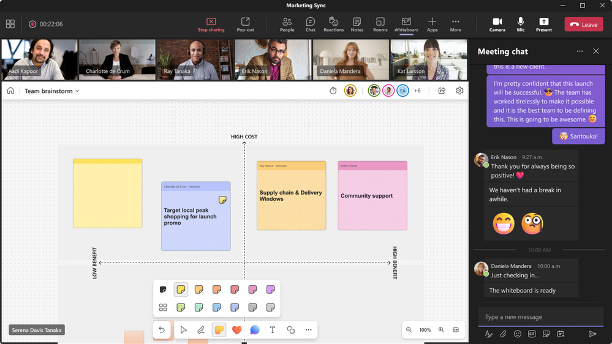
Task: Toggle the Chat panel
Action: point(311,24)
